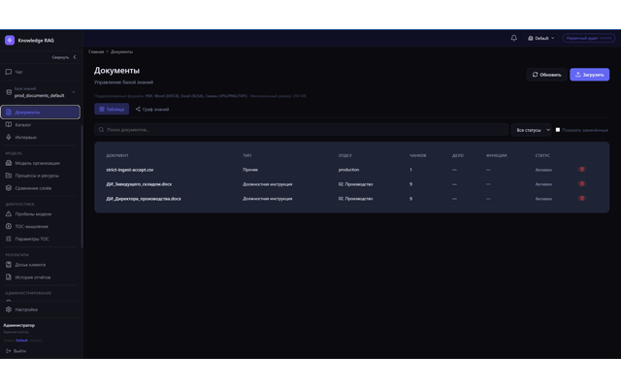The width and height of the screenshot is (621, 388).
Task: Click the Администратор user name
Action: [19, 326]
